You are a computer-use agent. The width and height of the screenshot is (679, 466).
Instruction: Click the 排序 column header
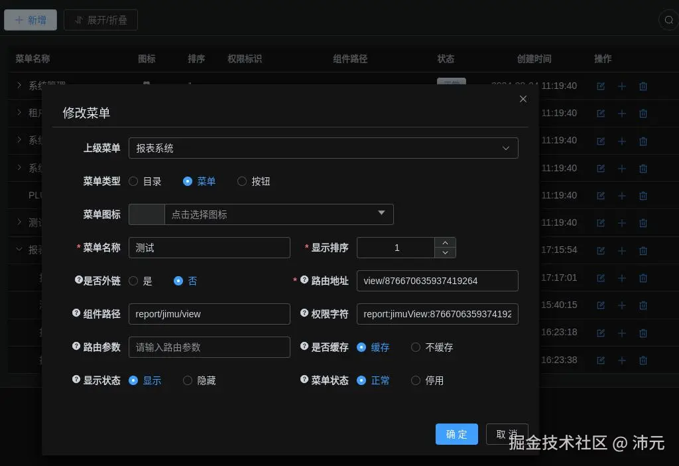pos(196,58)
